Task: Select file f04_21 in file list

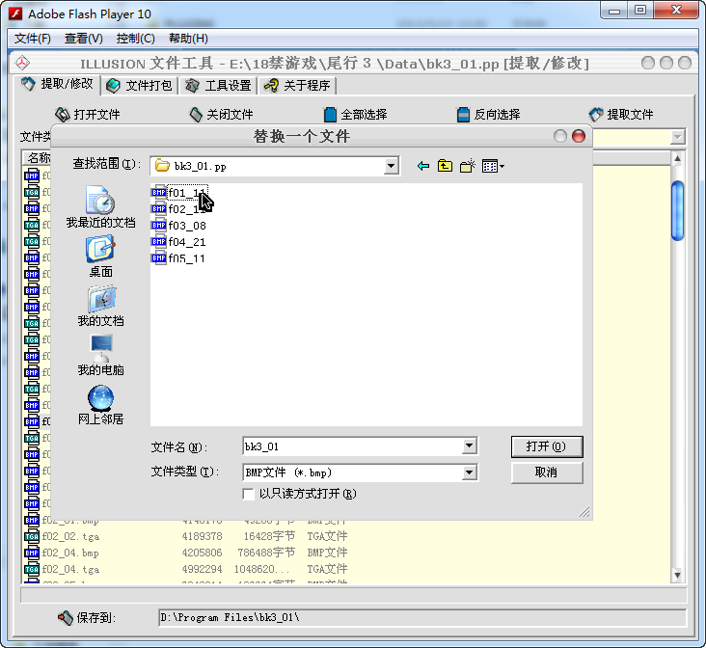Action: coord(179,242)
